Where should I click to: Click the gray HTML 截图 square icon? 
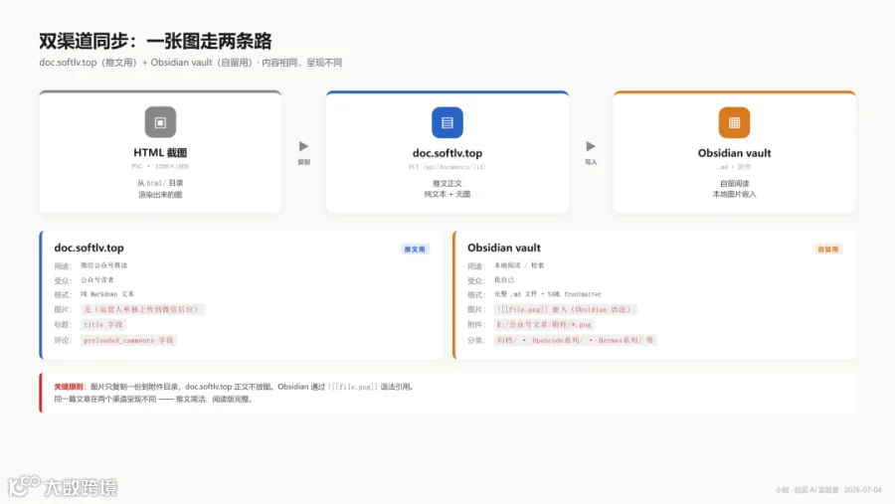[x=160, y=122]
